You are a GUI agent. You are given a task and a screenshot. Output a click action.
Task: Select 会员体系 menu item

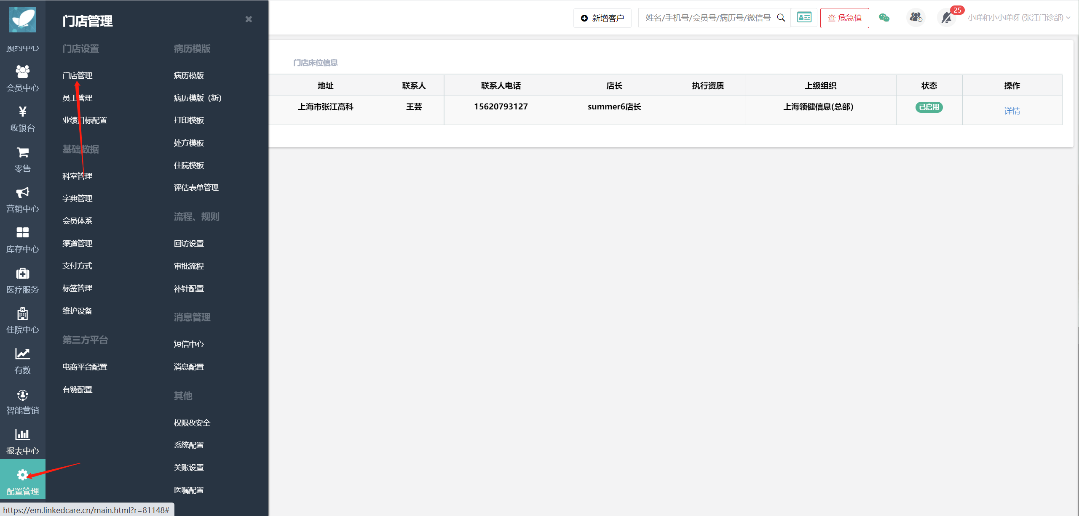(77, 221)
